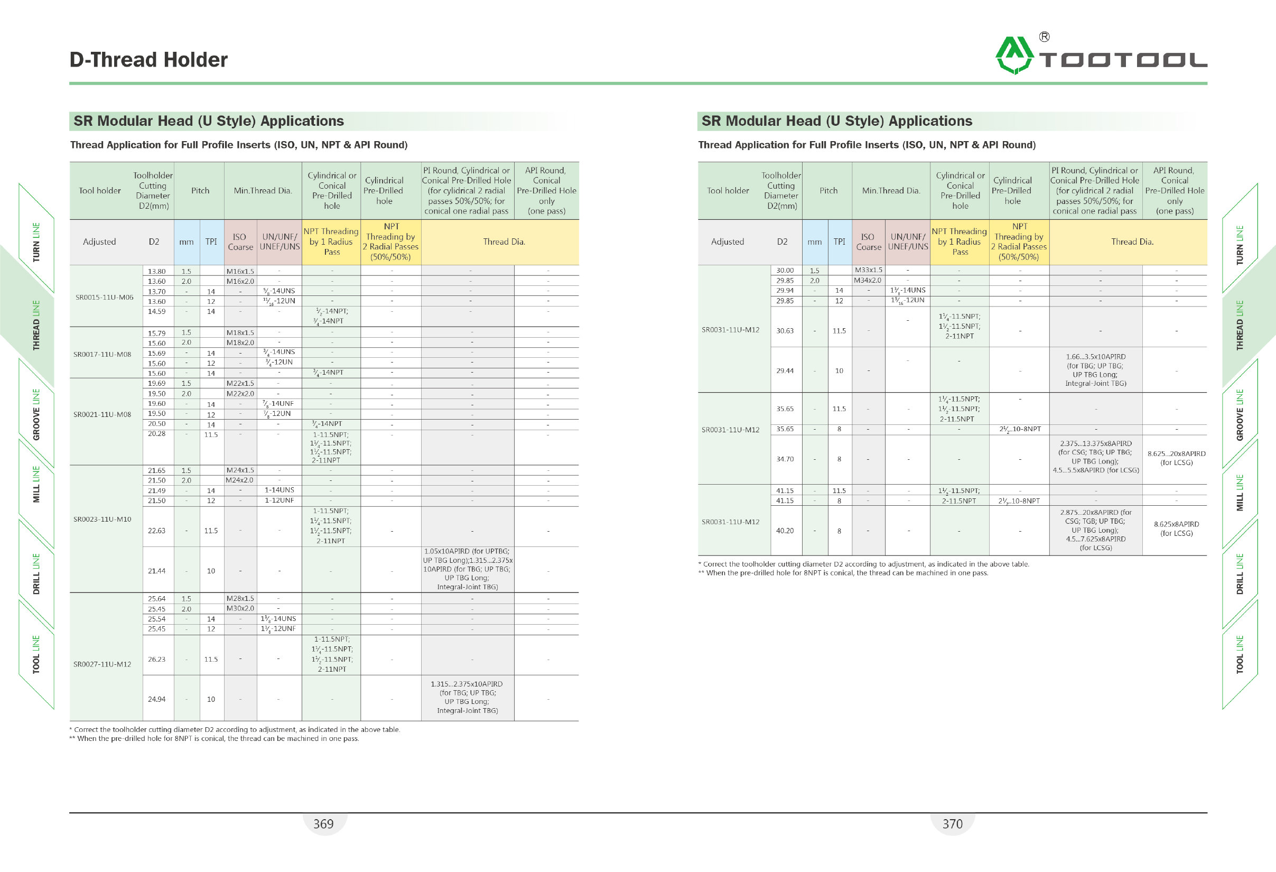Open the TOOL LINE tab on page 369 side
The height and width of the screenshot is (872, 1276).
tap(36, 654)
